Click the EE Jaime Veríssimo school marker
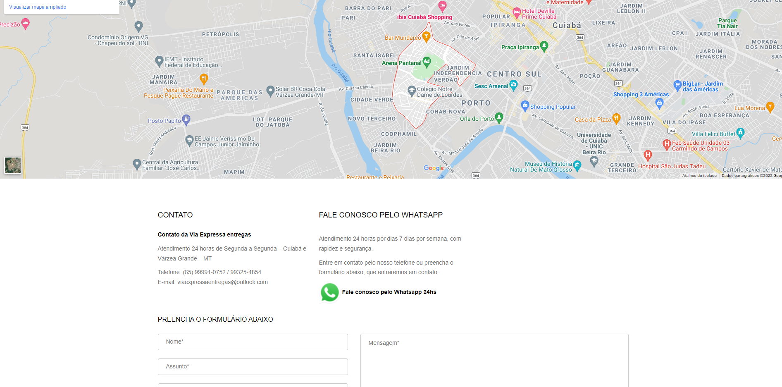 click(190, 141)
